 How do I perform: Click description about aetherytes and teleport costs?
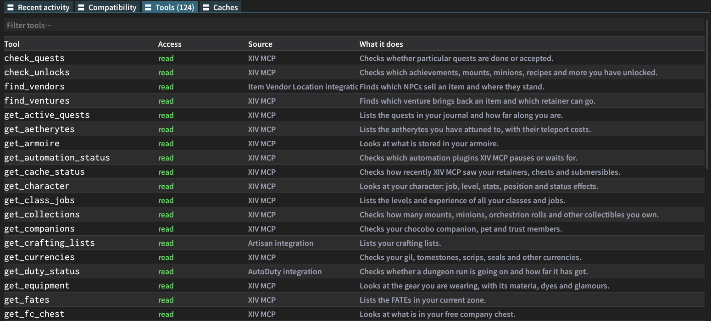click(x=475, y=129)
